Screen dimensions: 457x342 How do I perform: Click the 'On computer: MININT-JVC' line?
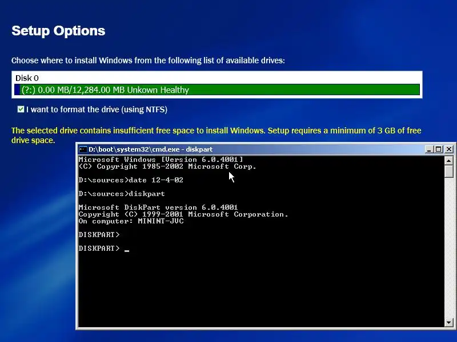[131, 221]
